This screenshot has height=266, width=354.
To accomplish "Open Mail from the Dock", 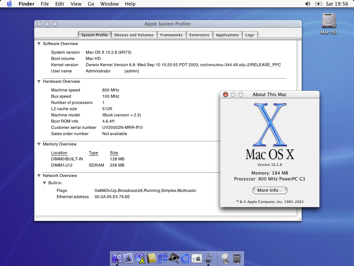I will 129,258.
